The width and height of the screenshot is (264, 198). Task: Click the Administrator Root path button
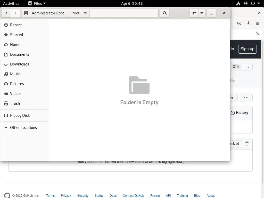tap(45, 13)
